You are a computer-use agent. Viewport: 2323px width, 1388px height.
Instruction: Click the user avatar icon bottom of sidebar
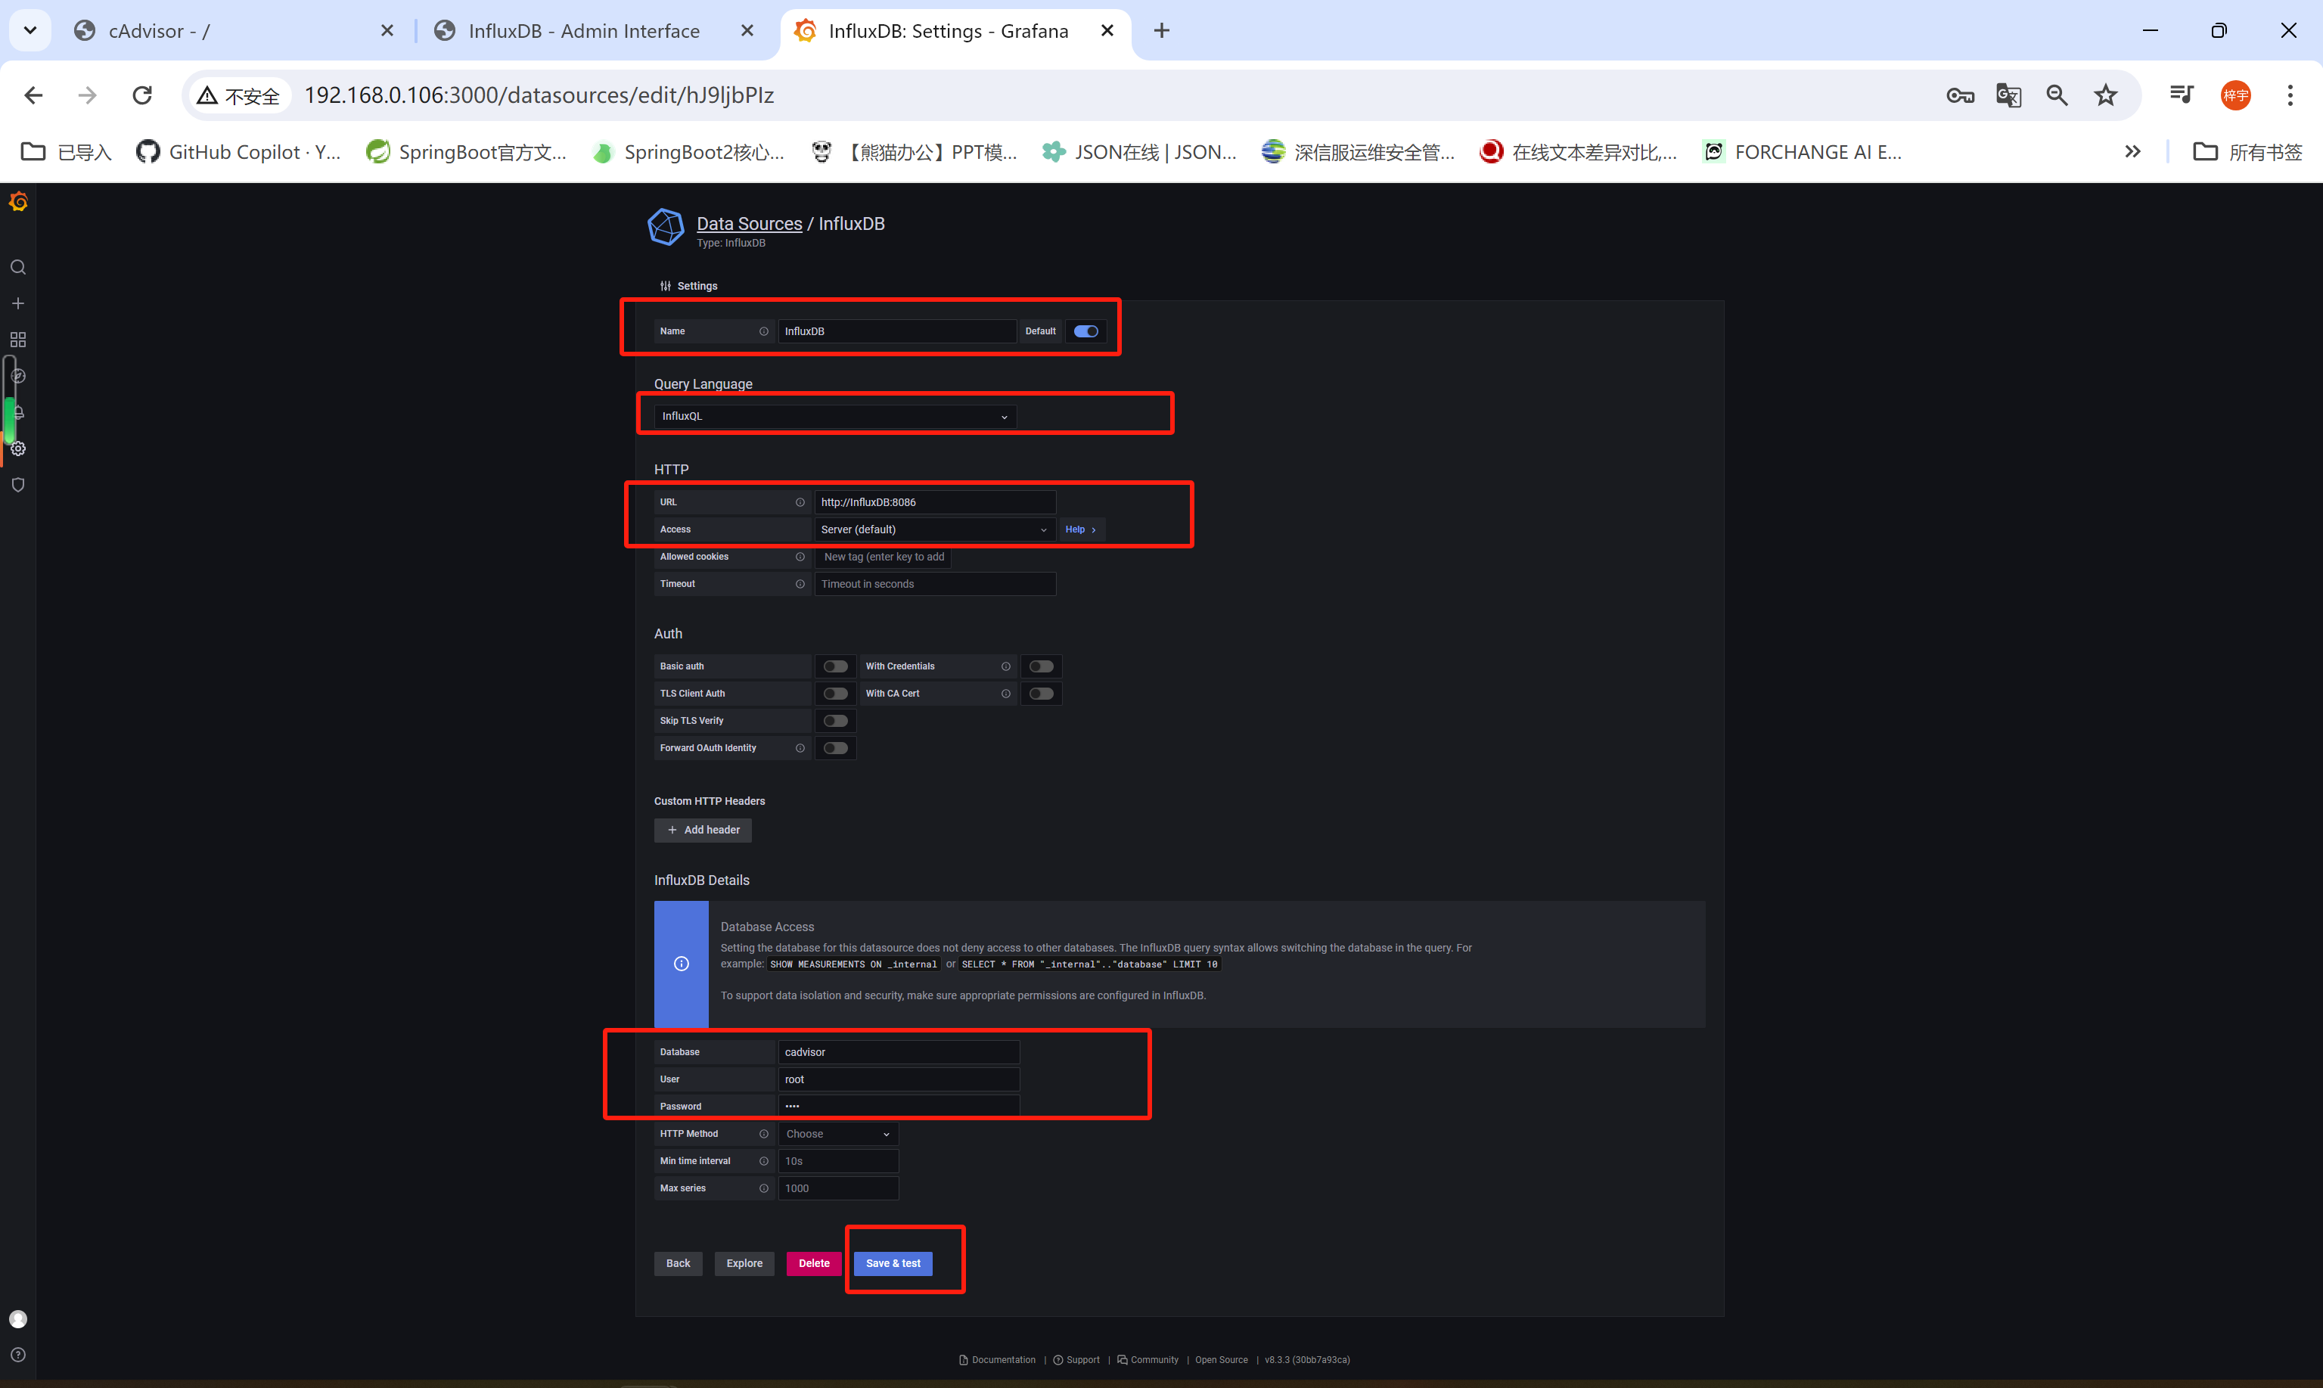[18, 1317]
